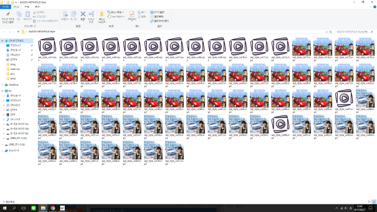Select the last file, style_vol71
This screenshot has height=212, width=377.
tap(174, 153)
